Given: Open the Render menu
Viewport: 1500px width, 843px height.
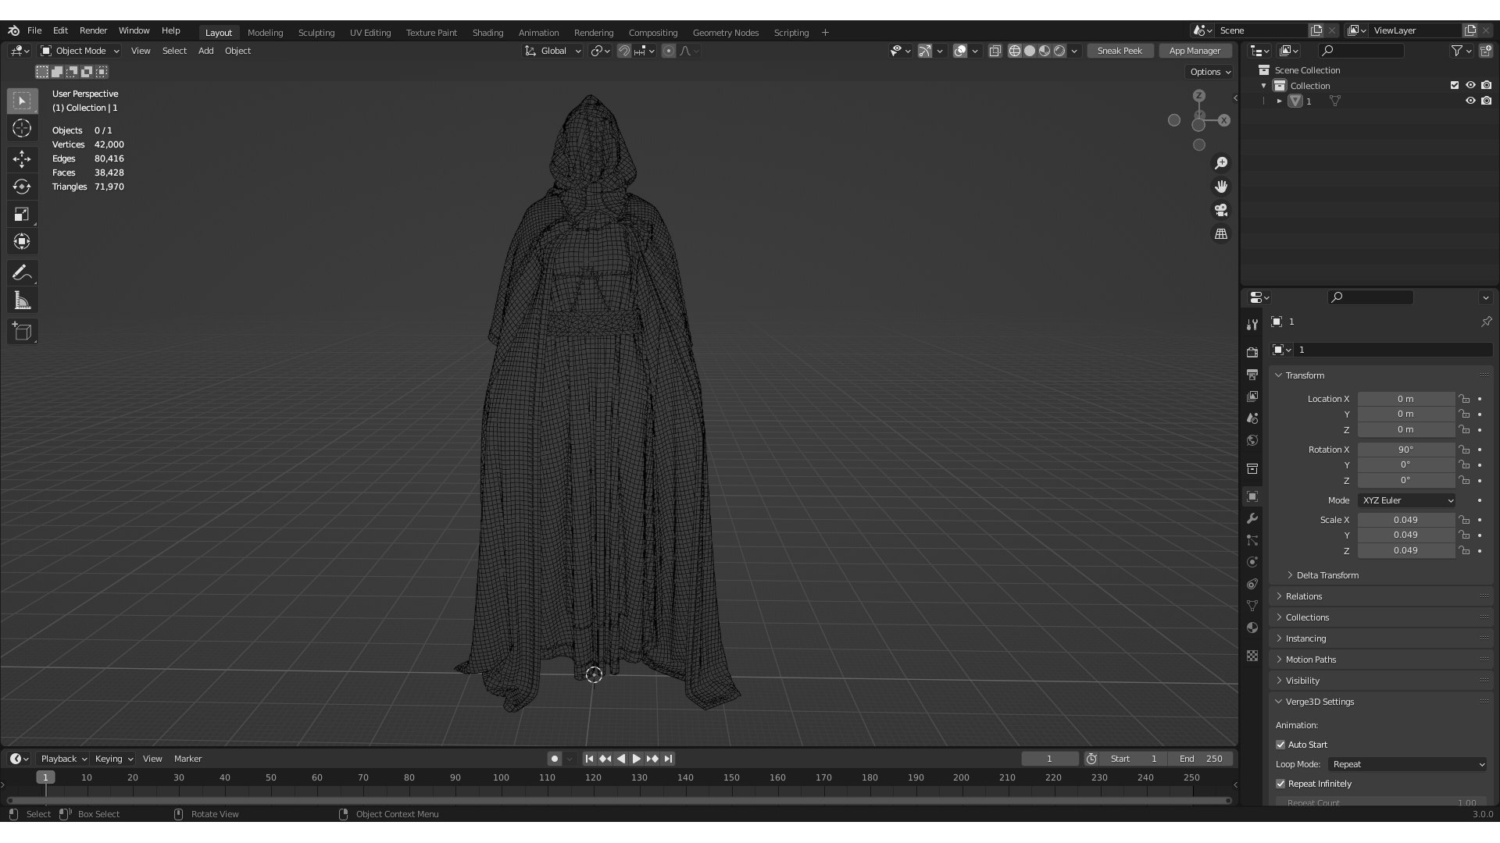Looking at the screenshot, I should click(x=93, y=30).
